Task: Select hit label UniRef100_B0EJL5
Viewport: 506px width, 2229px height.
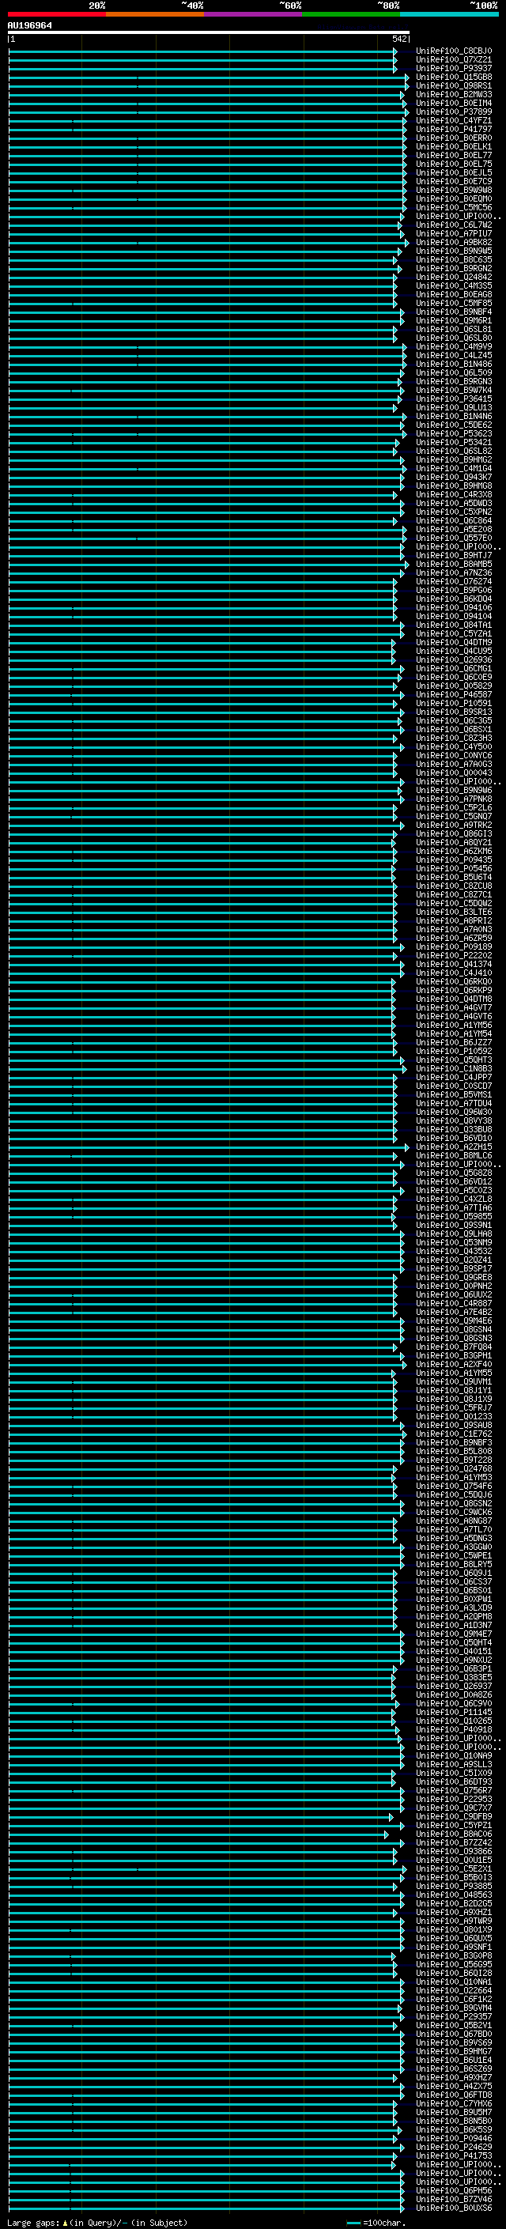Action: [x=454, y=172]
